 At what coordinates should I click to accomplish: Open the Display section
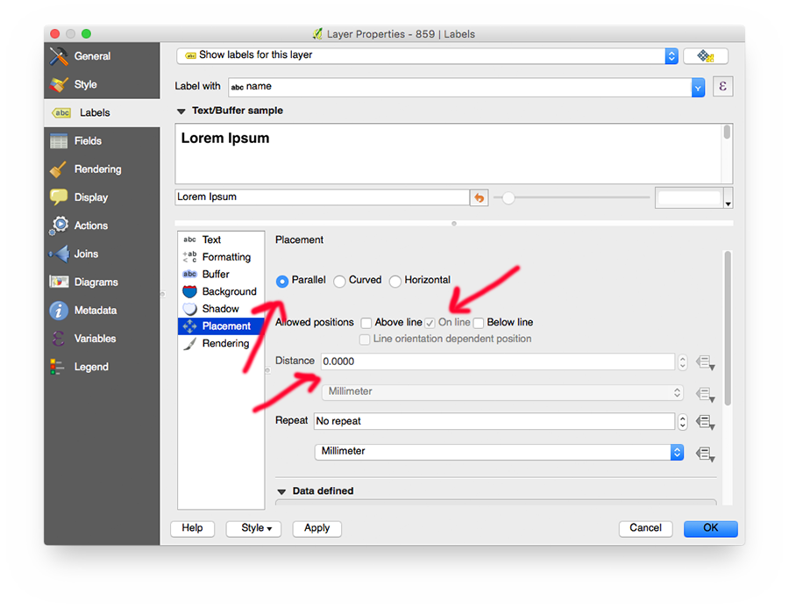pos(102,197)
